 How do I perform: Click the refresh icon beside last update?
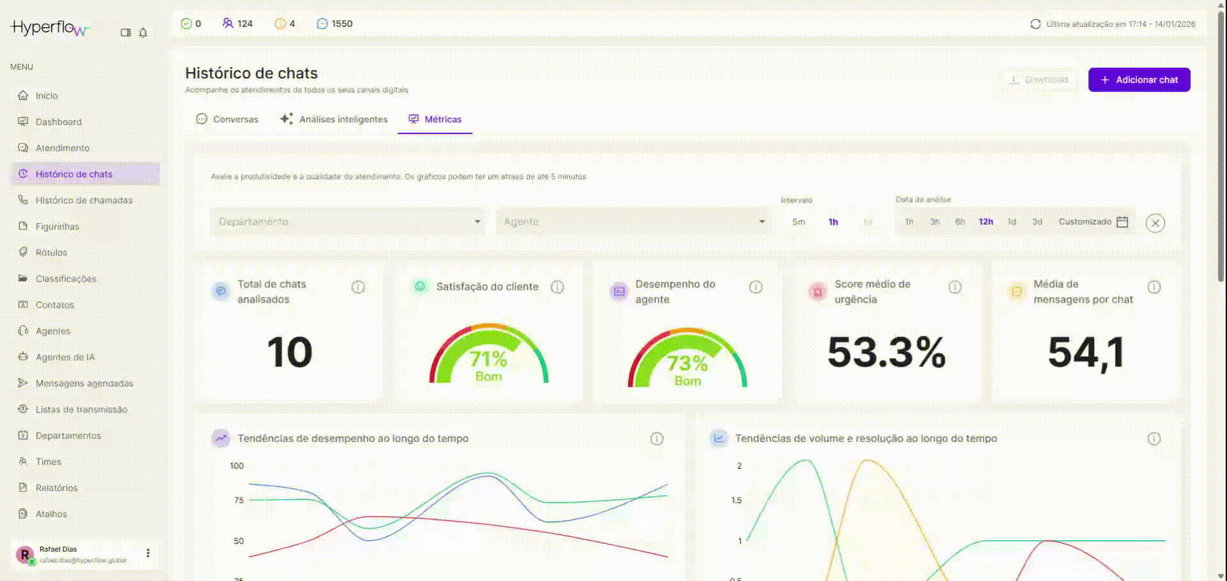(1035, 24)
